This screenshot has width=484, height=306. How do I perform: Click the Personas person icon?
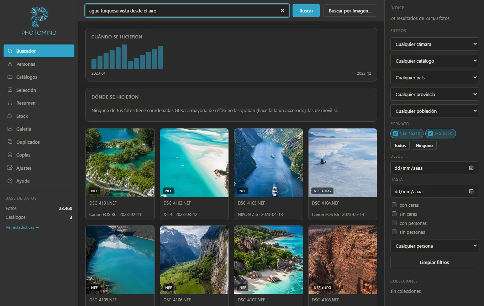point(10,64)
